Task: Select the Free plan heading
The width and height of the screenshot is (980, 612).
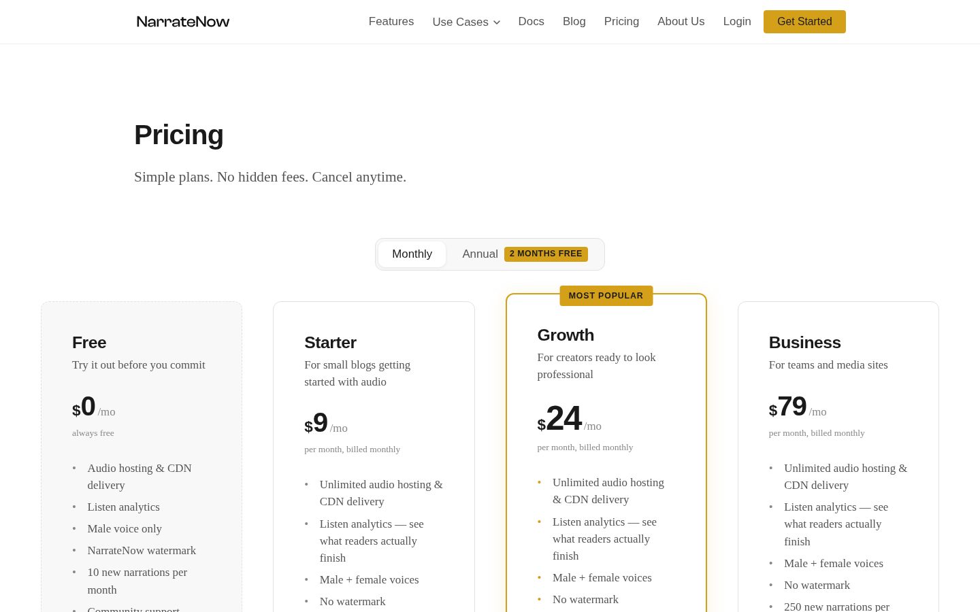Action: point(89,343)
